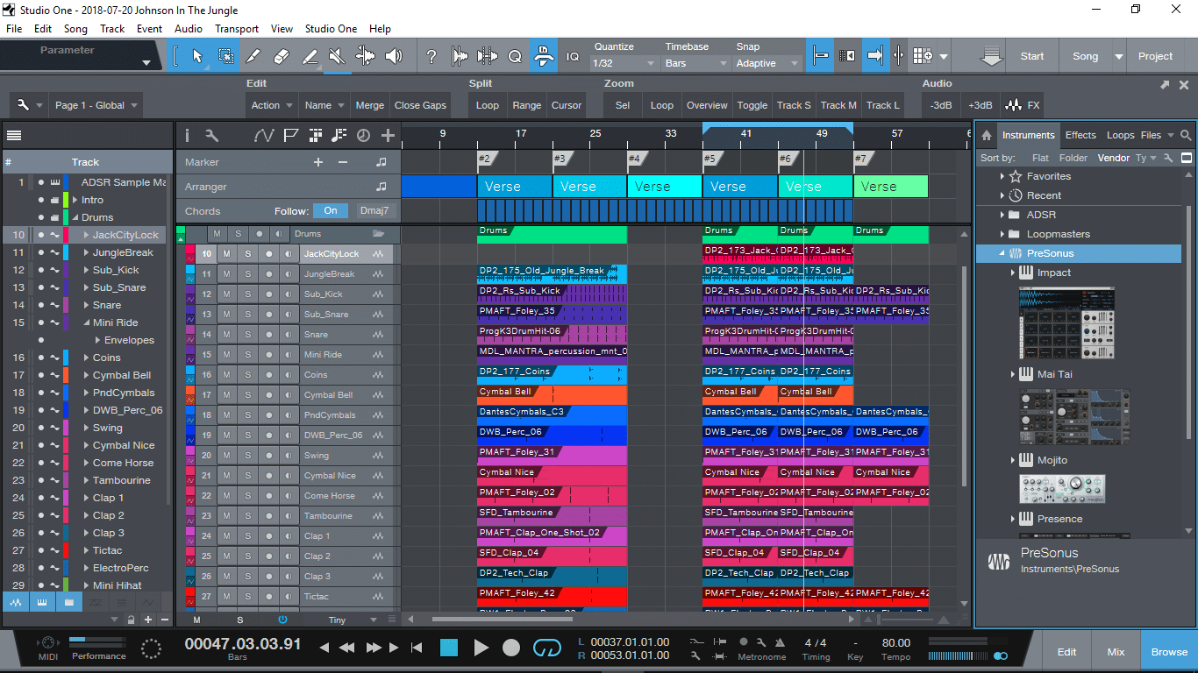Select the Eraser tool
Image resolution: width=1198 pixels, height=673 pixels.
point(282,56)
